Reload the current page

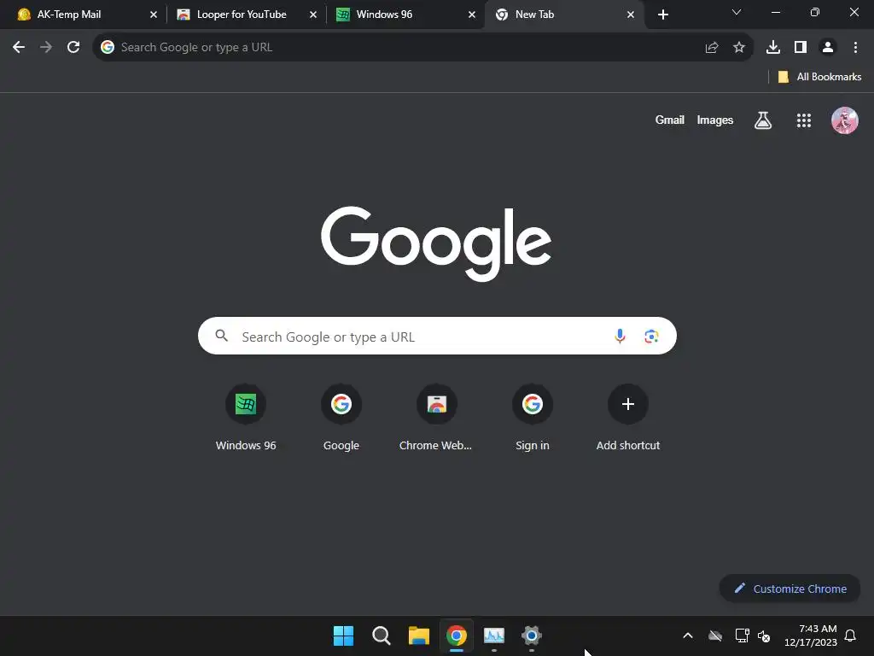73,48
